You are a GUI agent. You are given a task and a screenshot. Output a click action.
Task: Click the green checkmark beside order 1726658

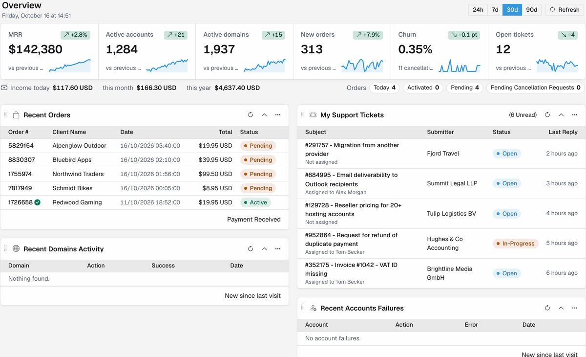(x=38, y=202)
